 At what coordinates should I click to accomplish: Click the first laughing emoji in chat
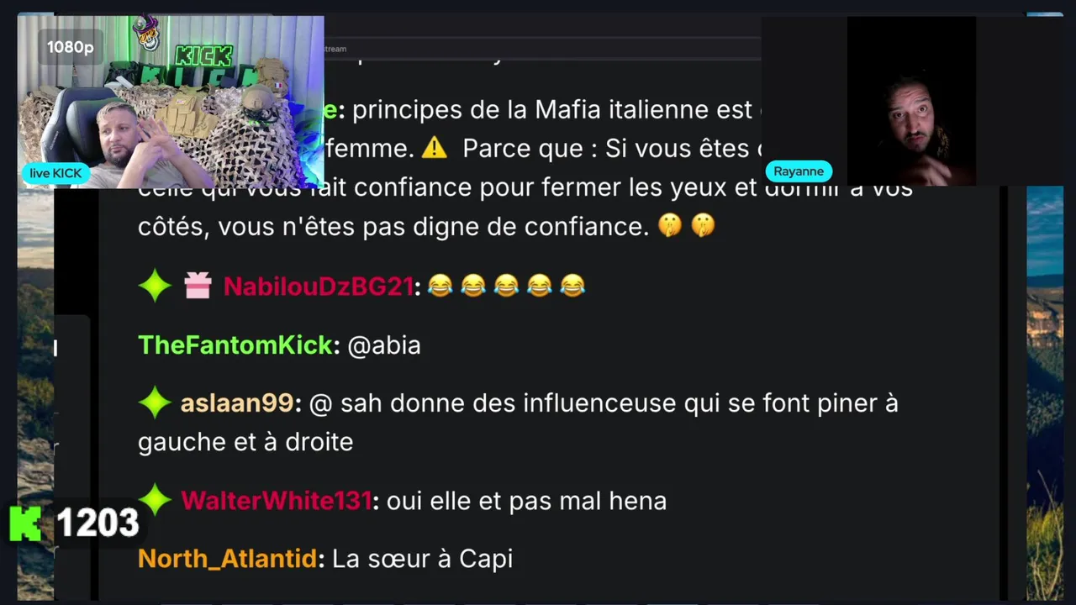[440, 287]
